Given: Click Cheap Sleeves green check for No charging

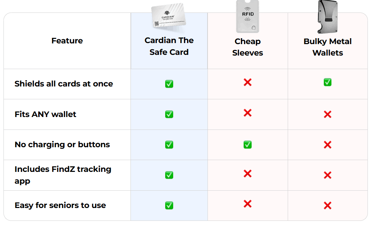Looking at the screenshot, I should pos(247,144).
